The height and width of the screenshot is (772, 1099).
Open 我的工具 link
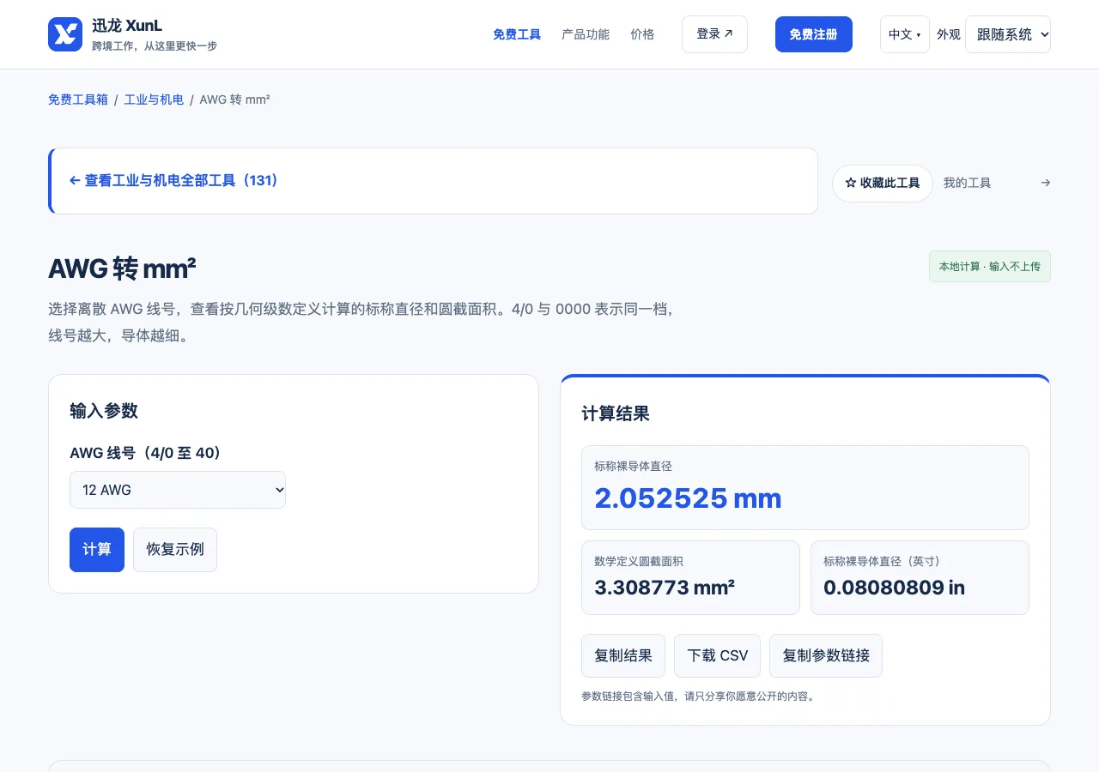pyautogui.click(x=967, y=183)
